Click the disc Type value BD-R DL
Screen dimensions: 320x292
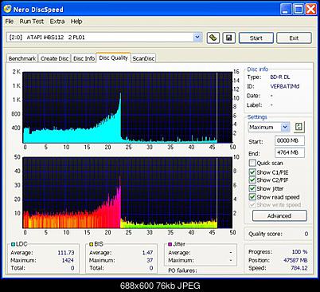pyautogui.click(x=280, y=77)
